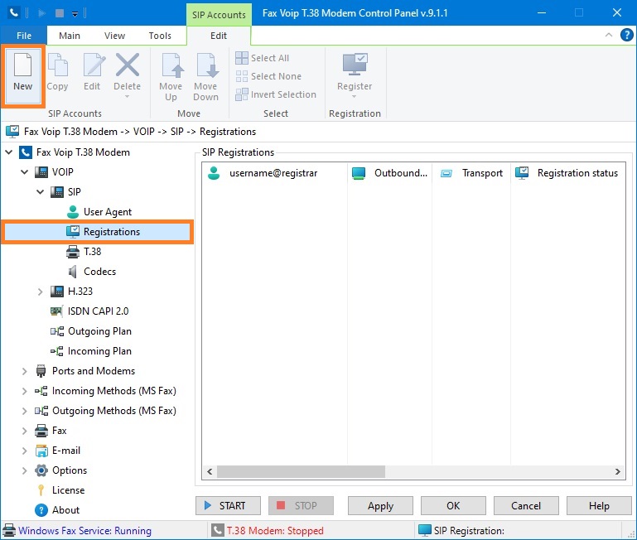
Task: Sort by username@registrar column header
Action: (275, 173)
